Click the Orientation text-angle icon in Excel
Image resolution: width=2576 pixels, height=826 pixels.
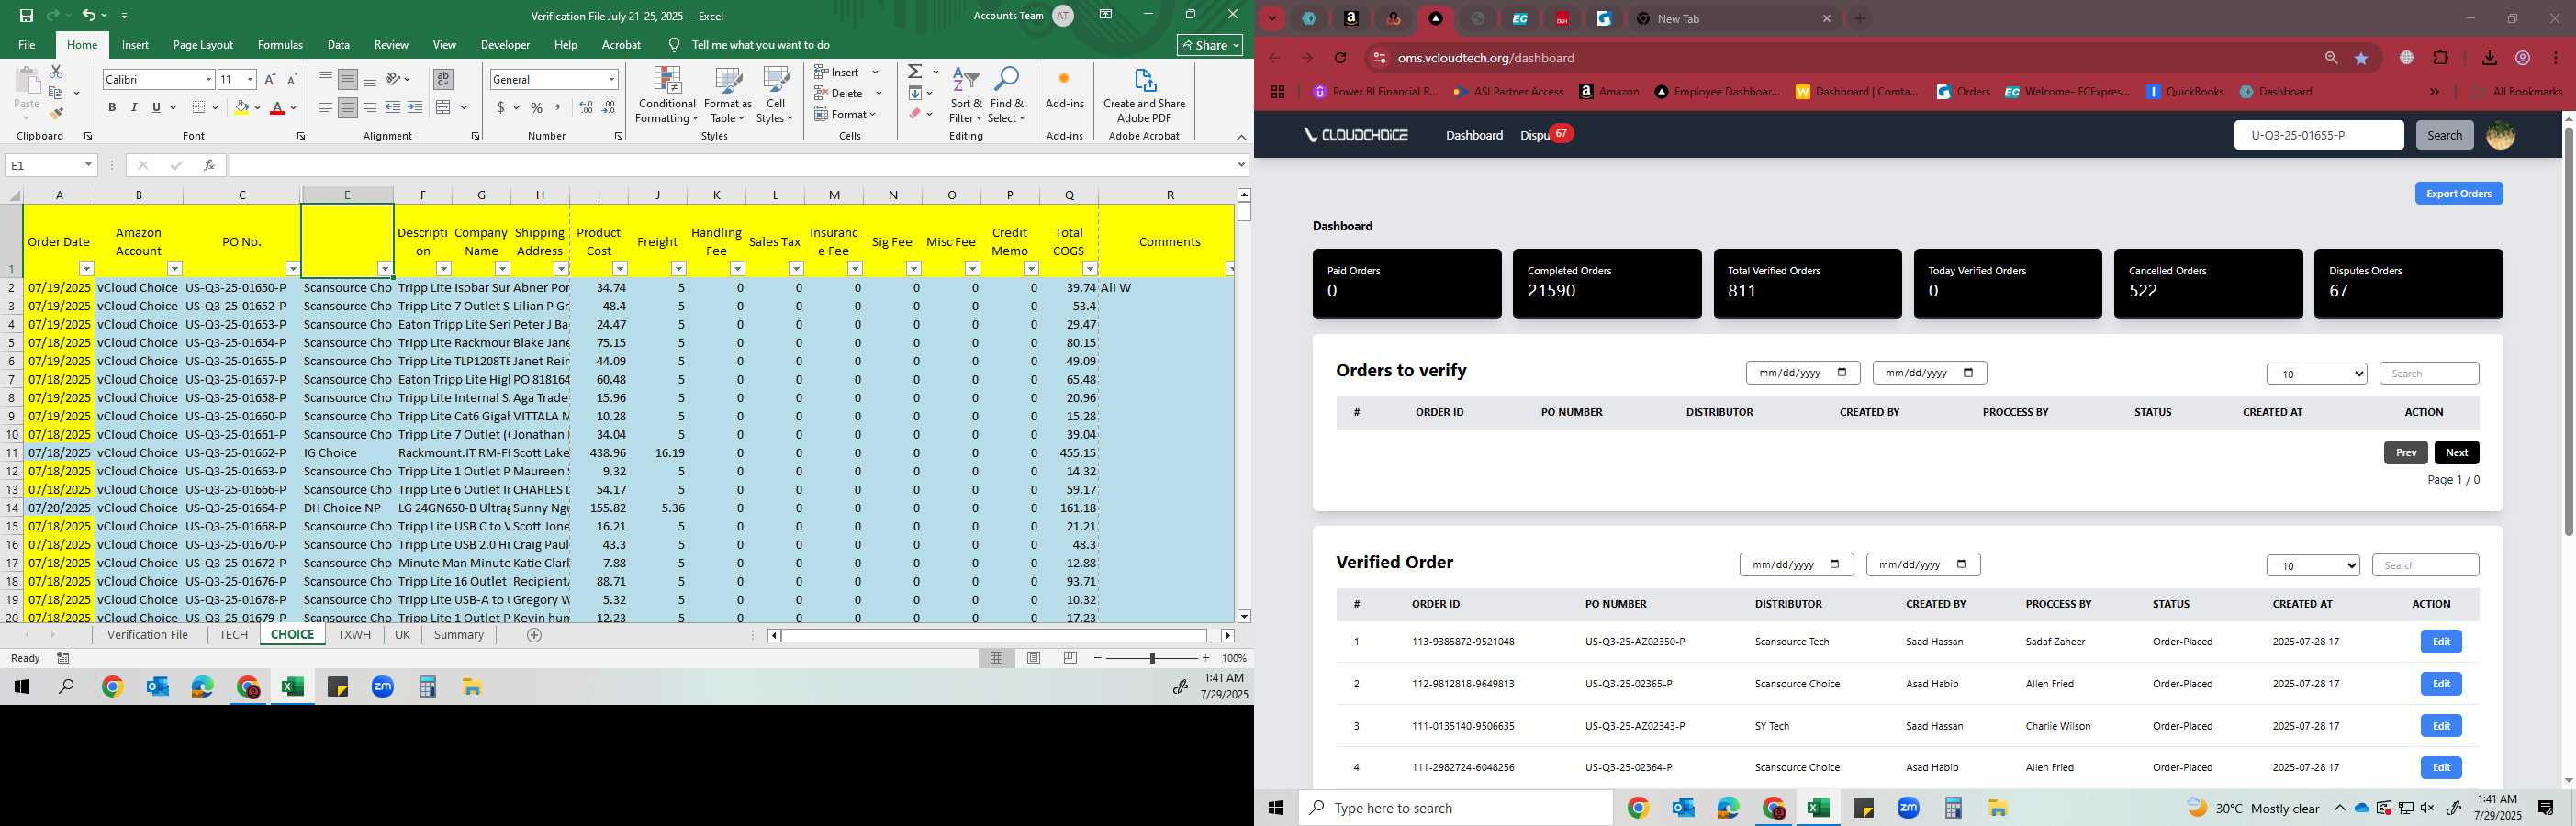(x=394, y=79)
